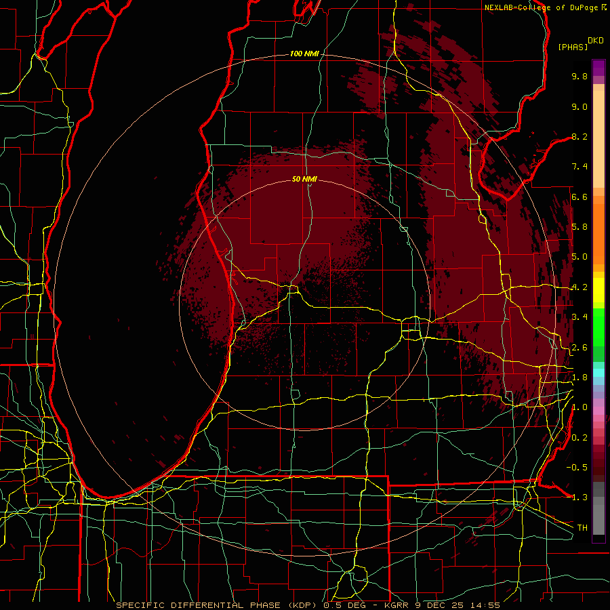Pick the bright orange band beside 5.8
This screenshot has height=610, width=610.
[x=598, y=234]
